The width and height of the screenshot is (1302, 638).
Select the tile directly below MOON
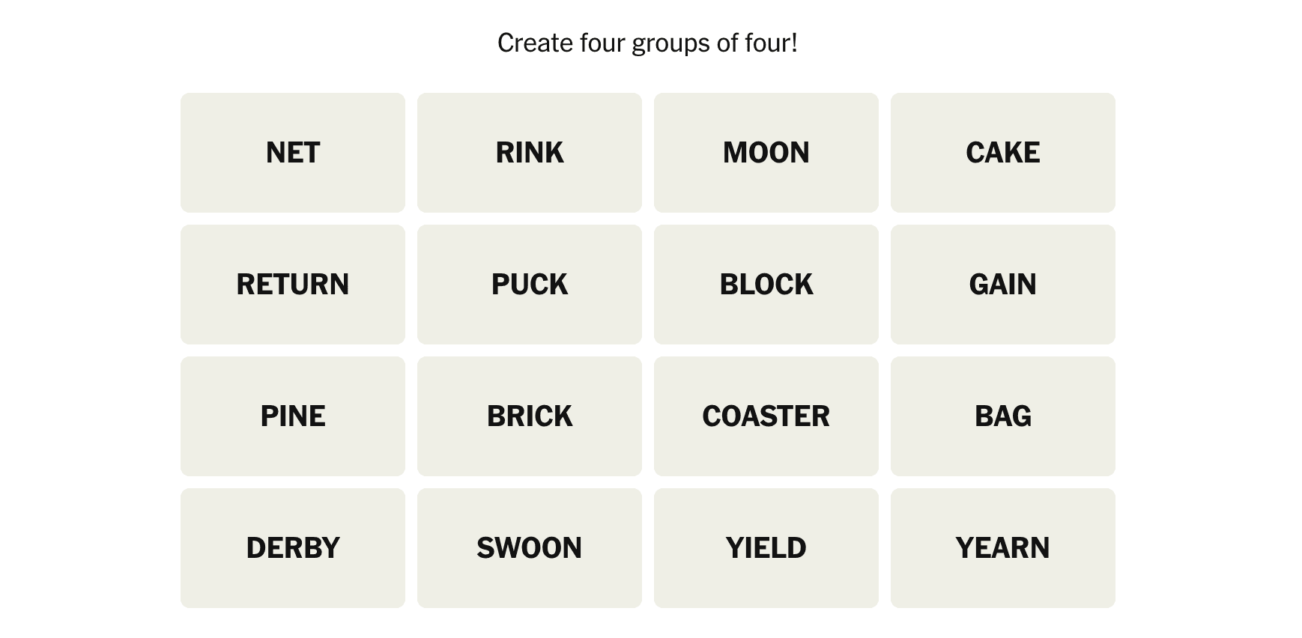766,285
